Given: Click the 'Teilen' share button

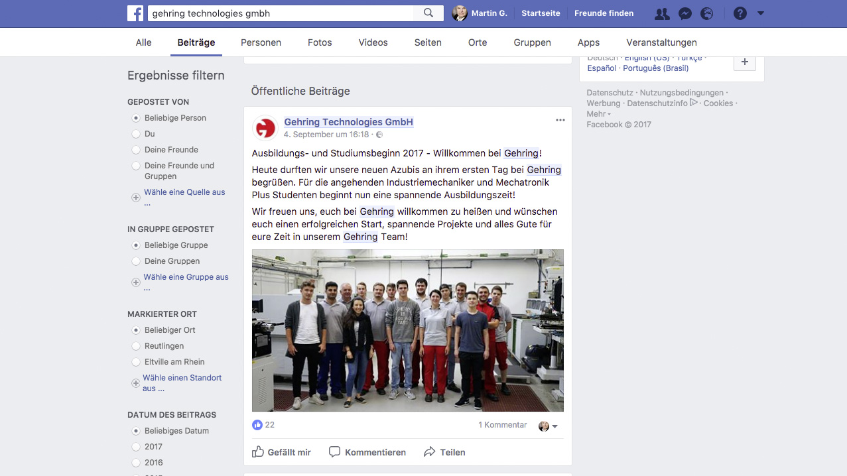Looking at the screenshot, I should 444,452.
